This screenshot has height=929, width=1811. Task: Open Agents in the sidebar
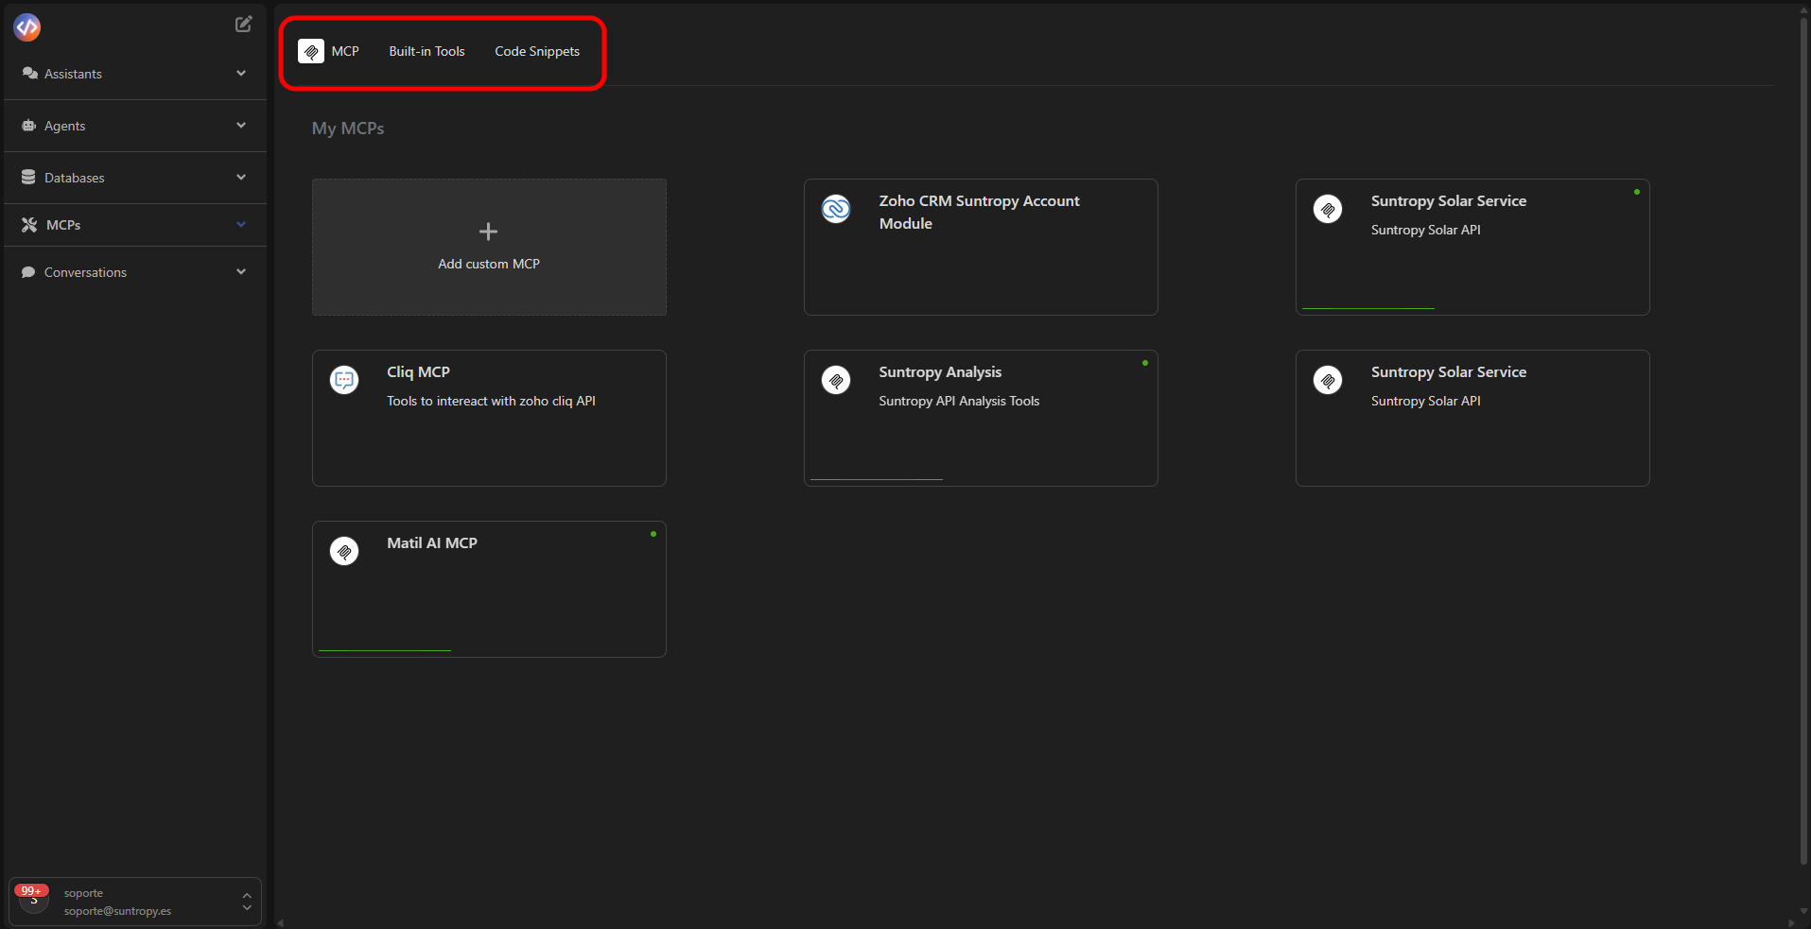tap(135, 126)
